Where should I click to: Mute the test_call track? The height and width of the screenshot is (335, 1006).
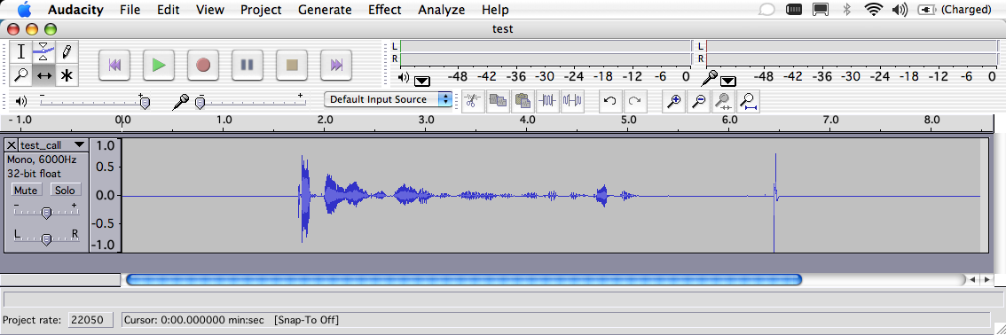click(x=26, y=191)
